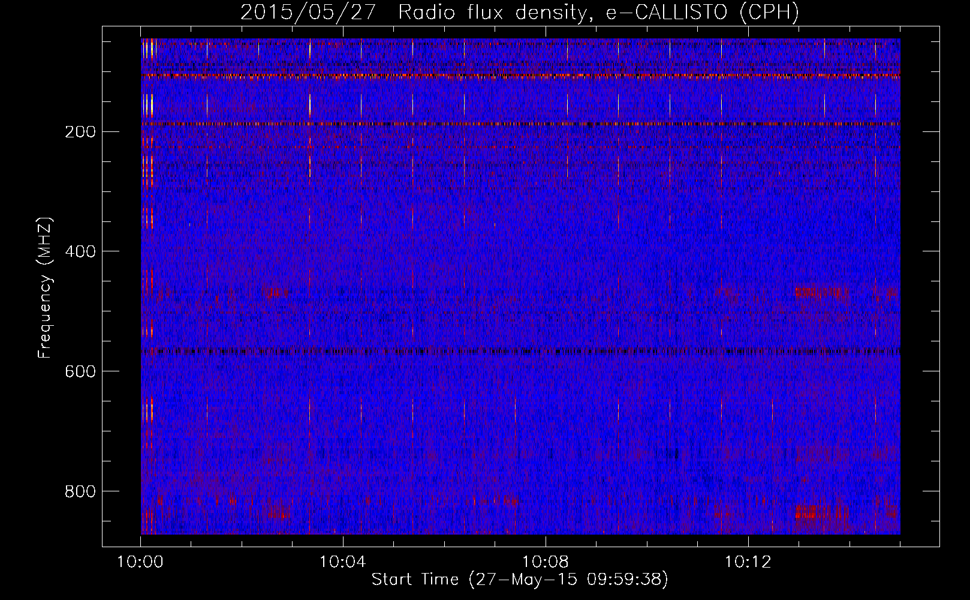Image resolution: width=970 pixels, height=600 pixels.
Task: Click the '10:08' time tick label
Action: point(545,562)
